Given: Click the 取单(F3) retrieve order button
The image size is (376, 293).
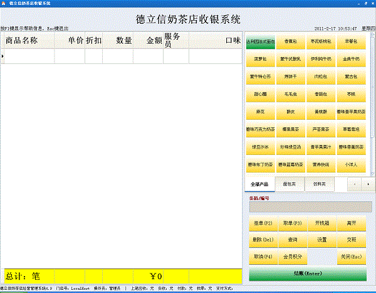Looking at the screenshot, I should (293, 223).
